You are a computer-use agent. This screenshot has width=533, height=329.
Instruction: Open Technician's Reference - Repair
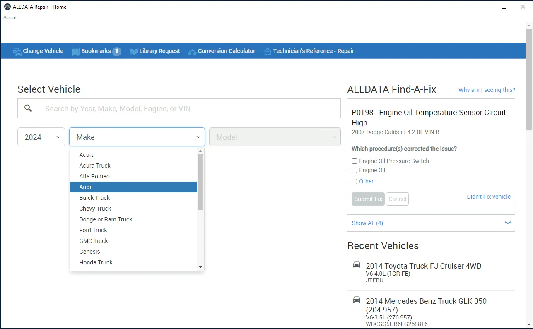pyautogui.click(x=309, y=51)
